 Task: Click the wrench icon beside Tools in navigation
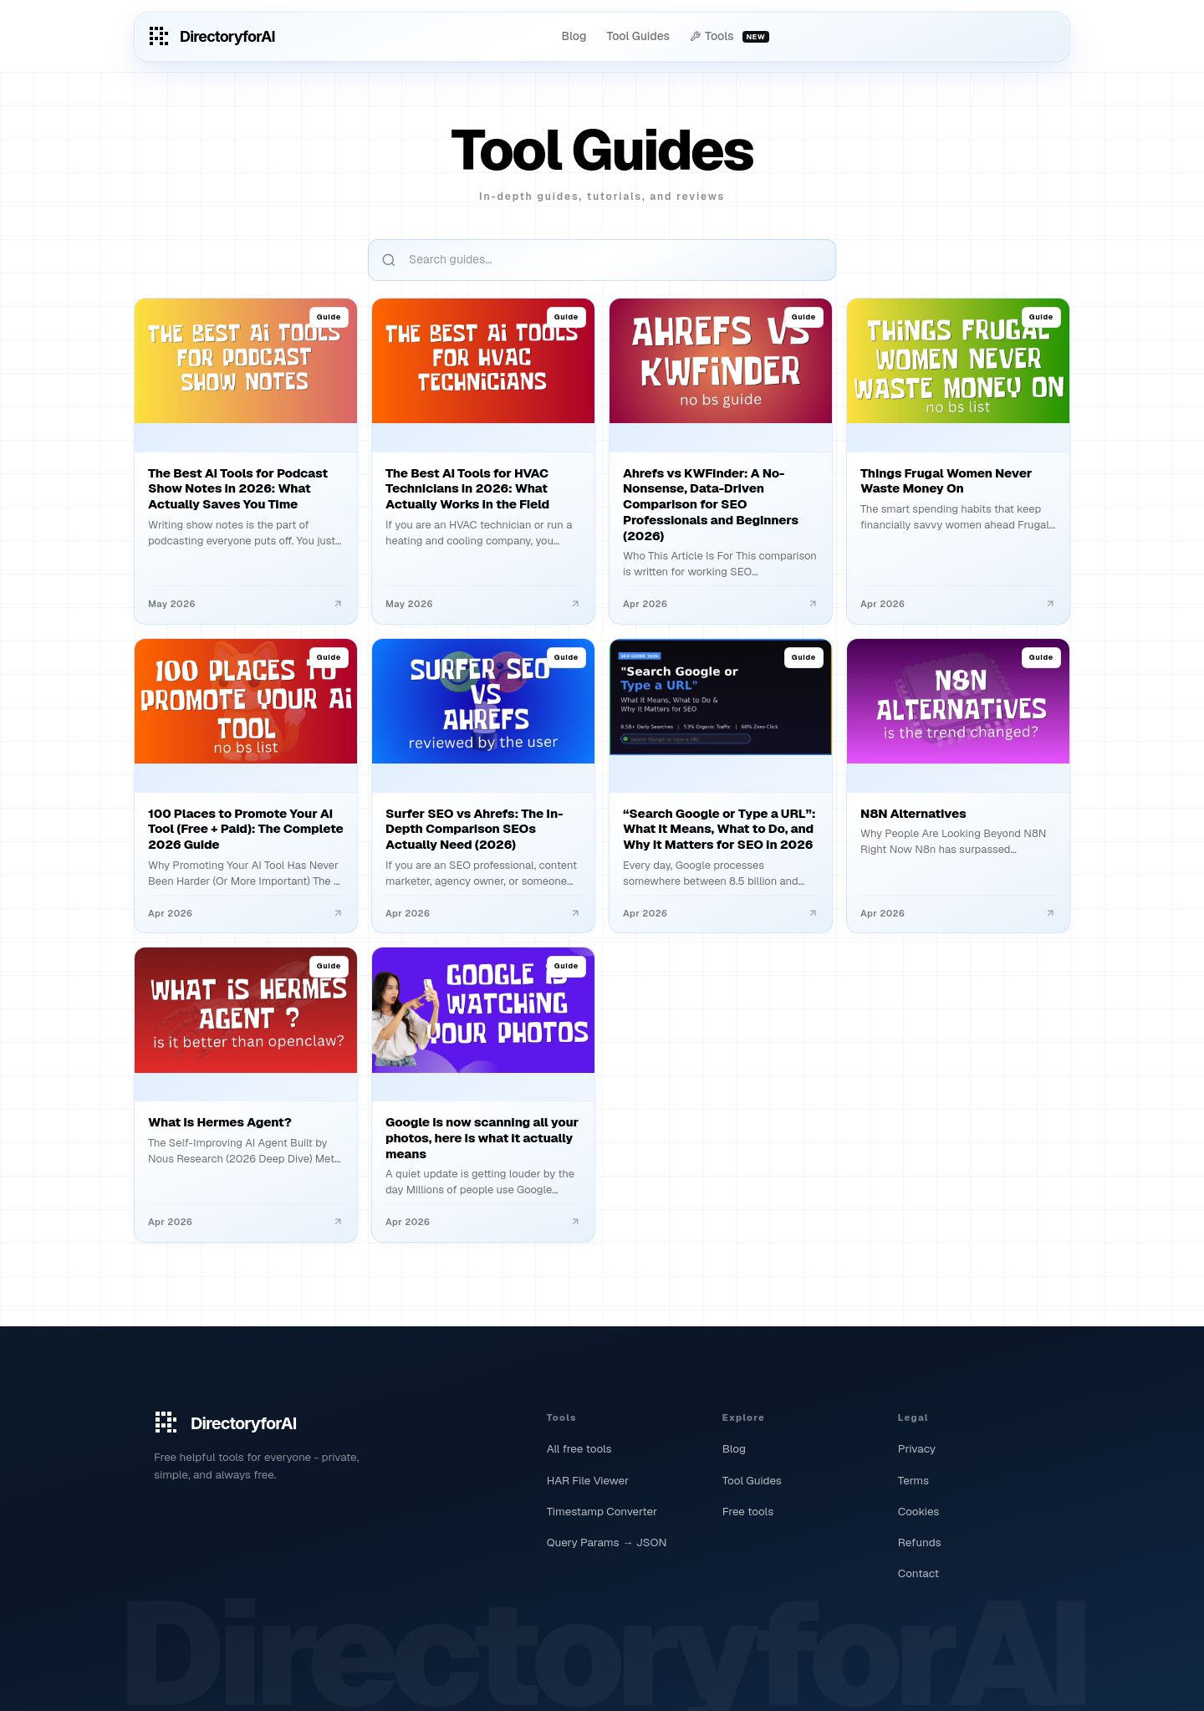click(695, 36)
